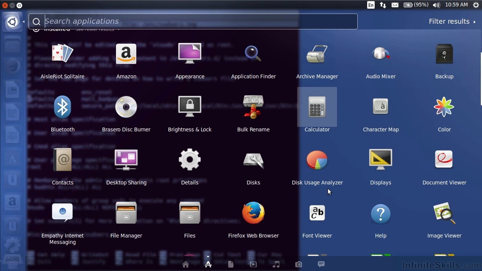Image resolution: width=482 pixels, height=271 pixels.
Task: Open the Backup application
Action: (x=444, y=61)
